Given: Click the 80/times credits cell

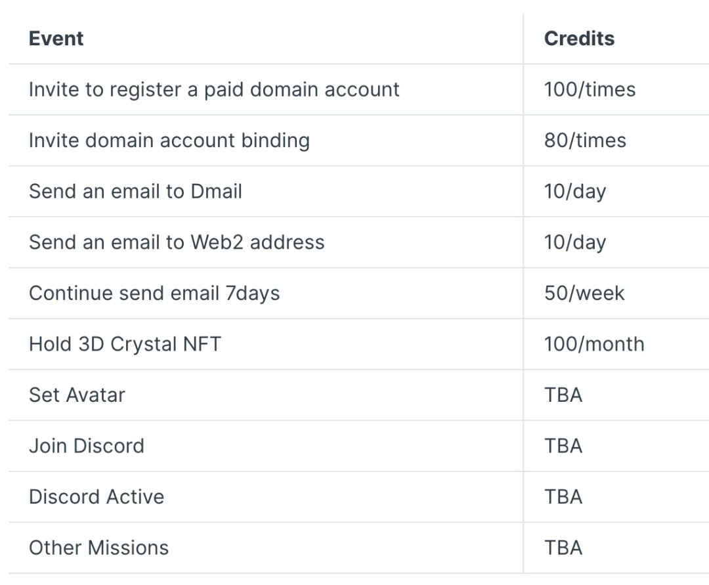Looking at the screenshot, I should click(585, 141).
